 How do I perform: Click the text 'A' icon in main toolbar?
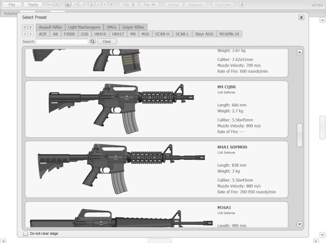coord(57,5)
